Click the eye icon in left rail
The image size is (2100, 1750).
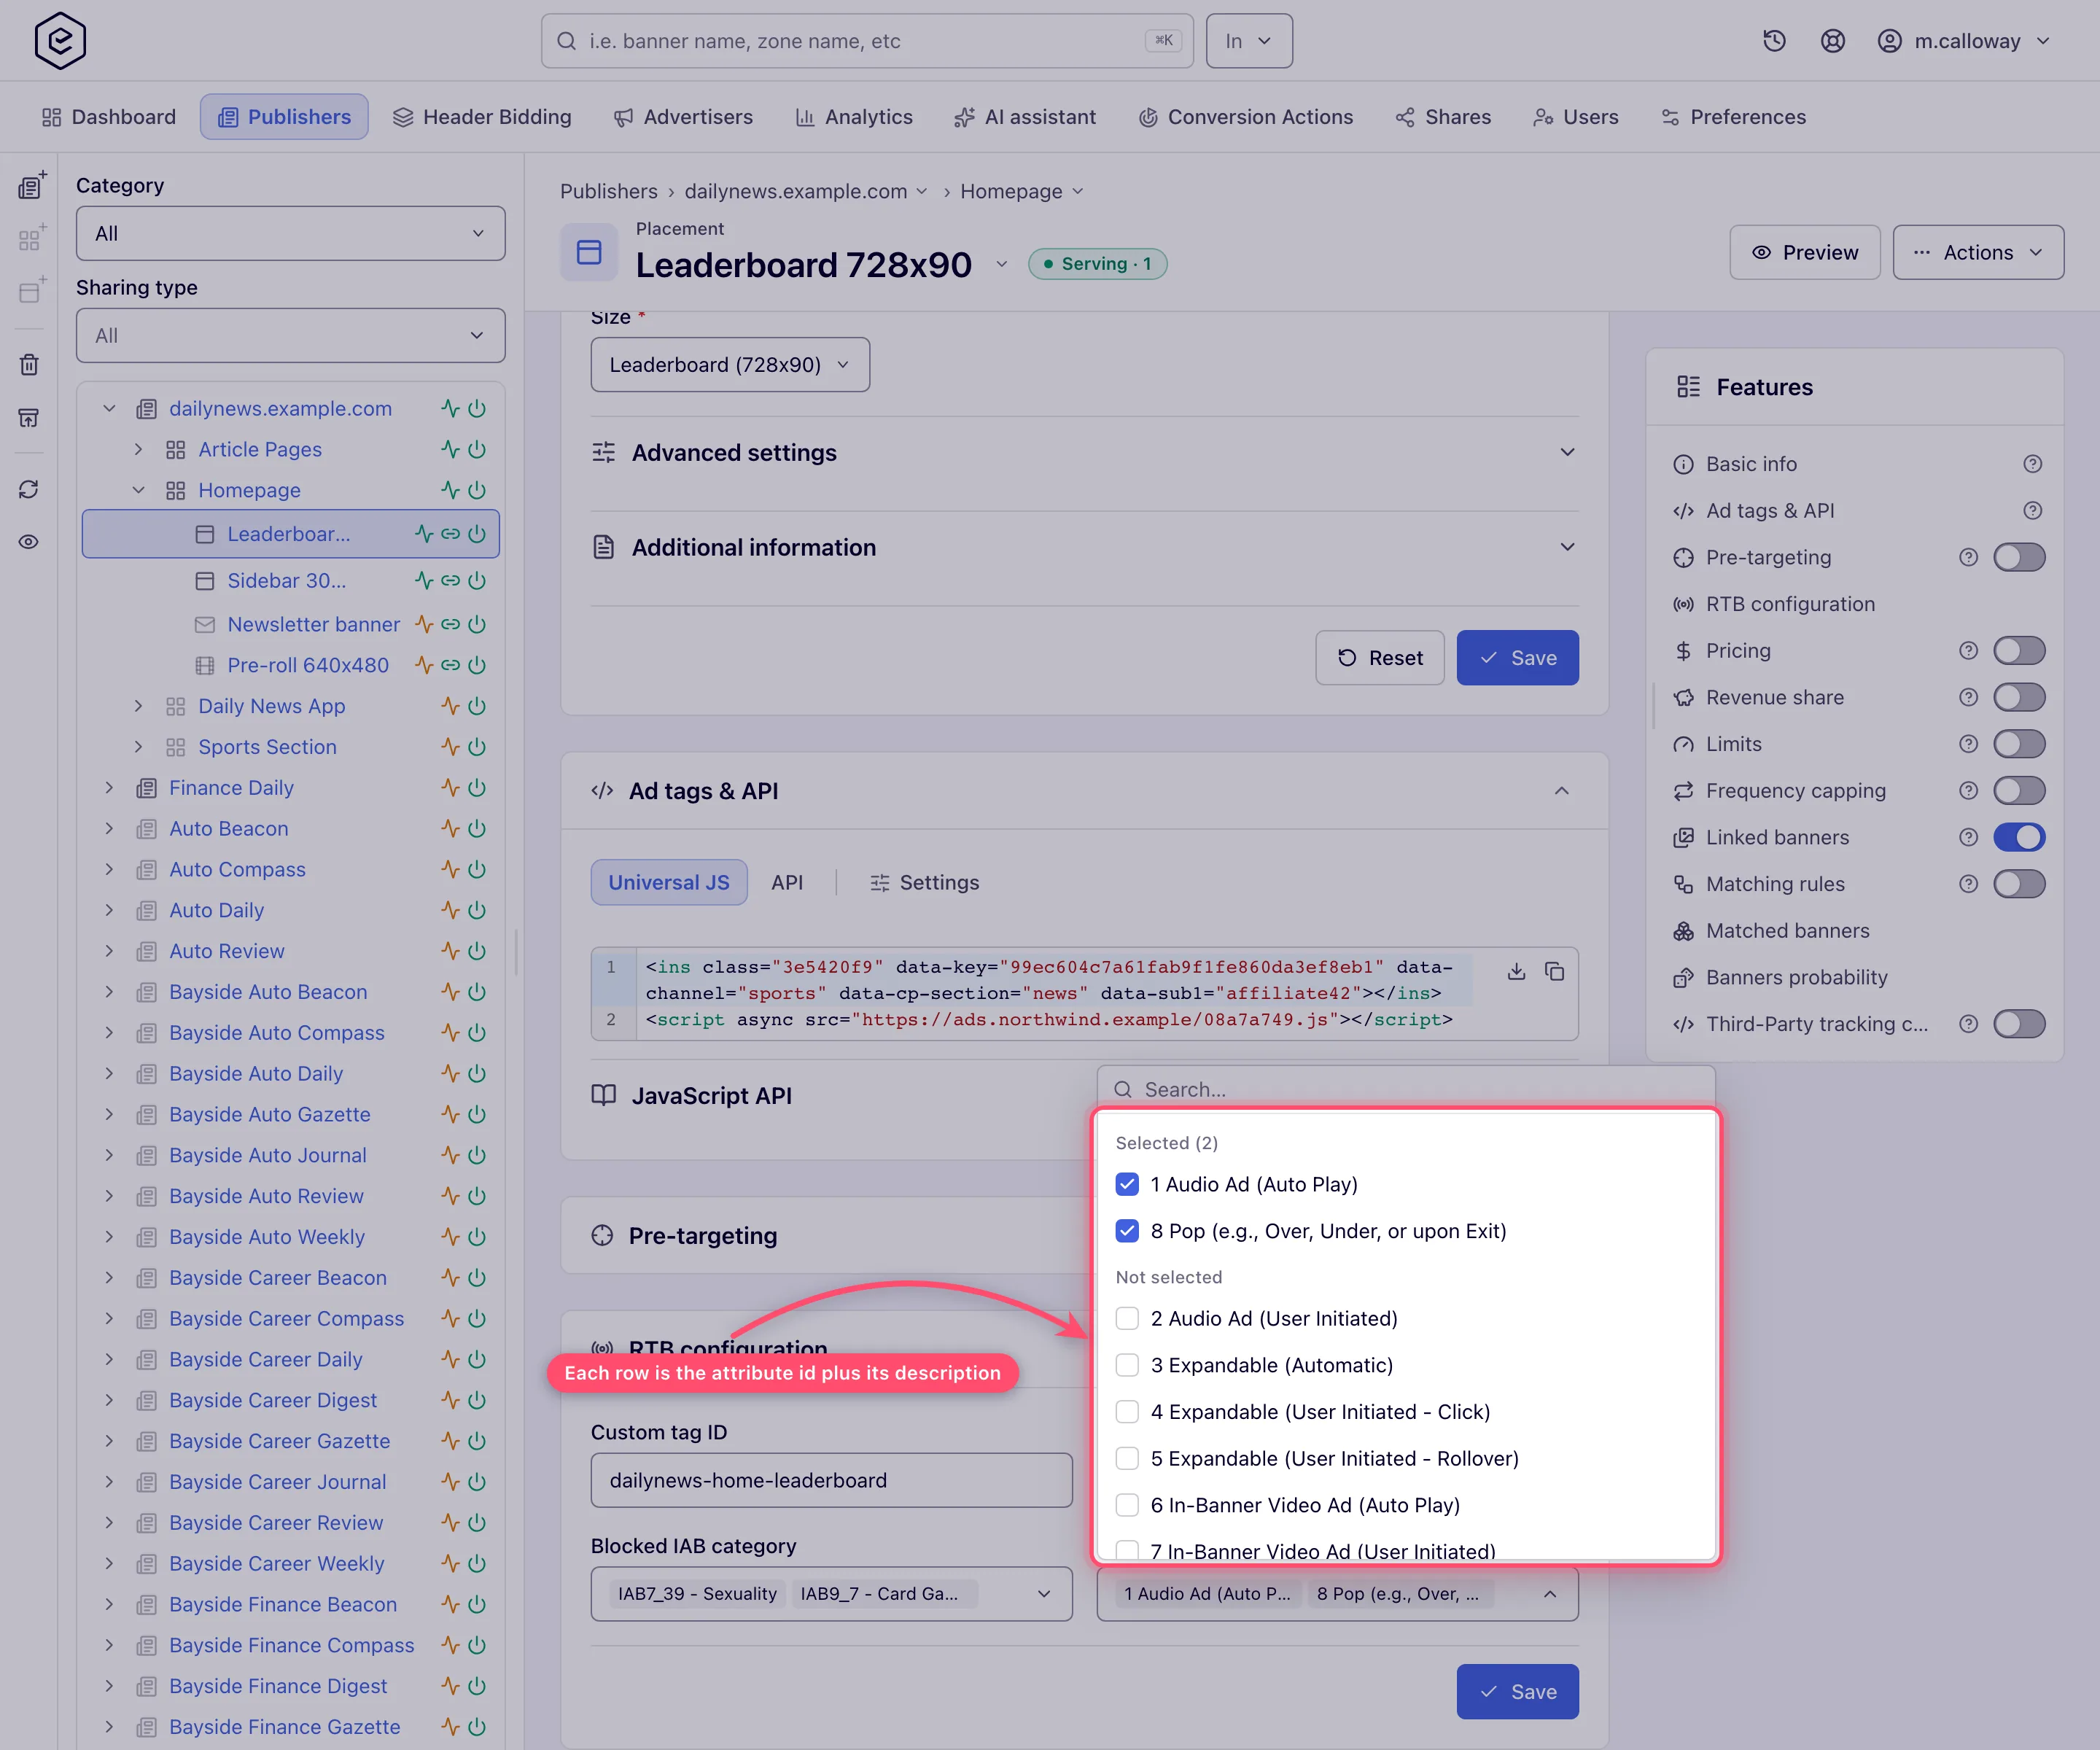click(x=29, y=542)
